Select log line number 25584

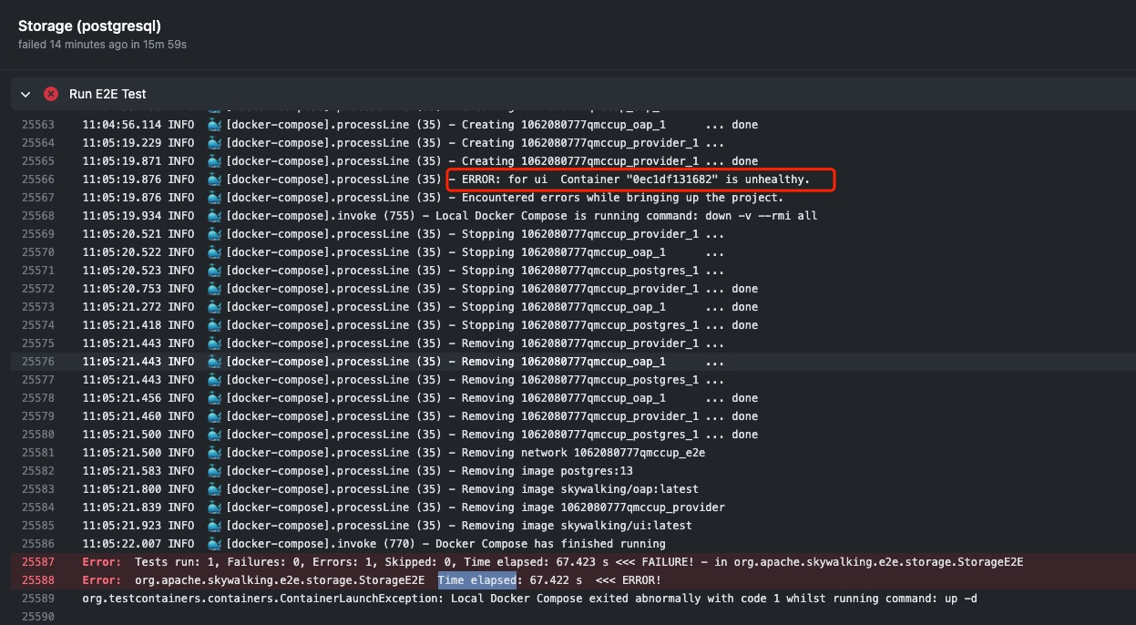[38, 507]
